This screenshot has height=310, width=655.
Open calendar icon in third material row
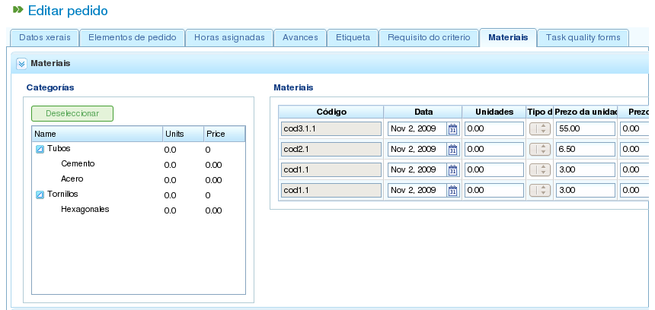pos(452,170)
